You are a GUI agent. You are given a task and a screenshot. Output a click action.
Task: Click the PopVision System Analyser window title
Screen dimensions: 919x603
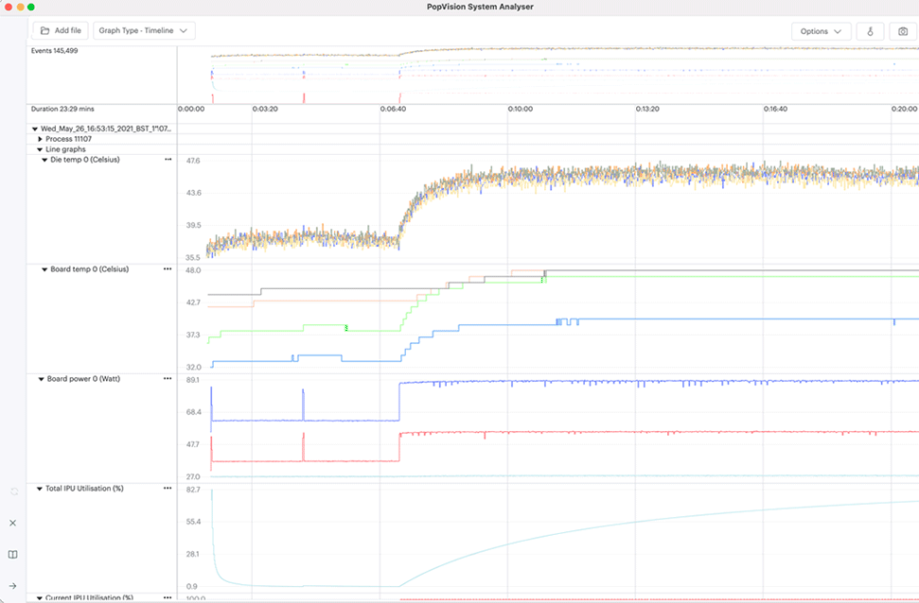[x=480, y=7]
